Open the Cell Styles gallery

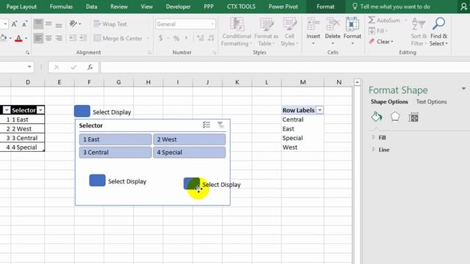(289, 32)
